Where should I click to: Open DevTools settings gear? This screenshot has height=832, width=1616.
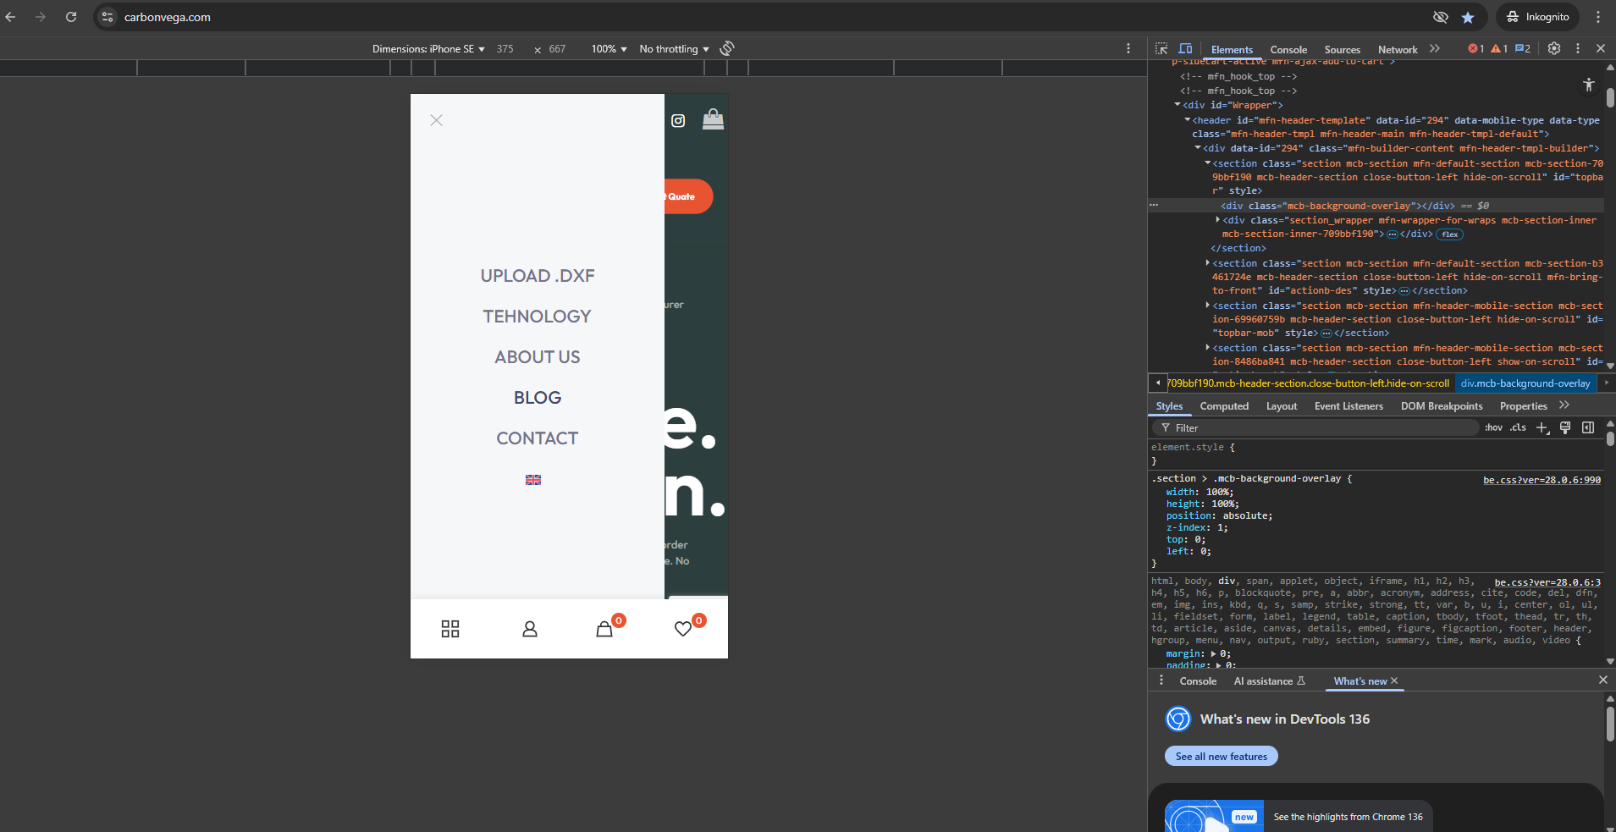point(1554,49)
